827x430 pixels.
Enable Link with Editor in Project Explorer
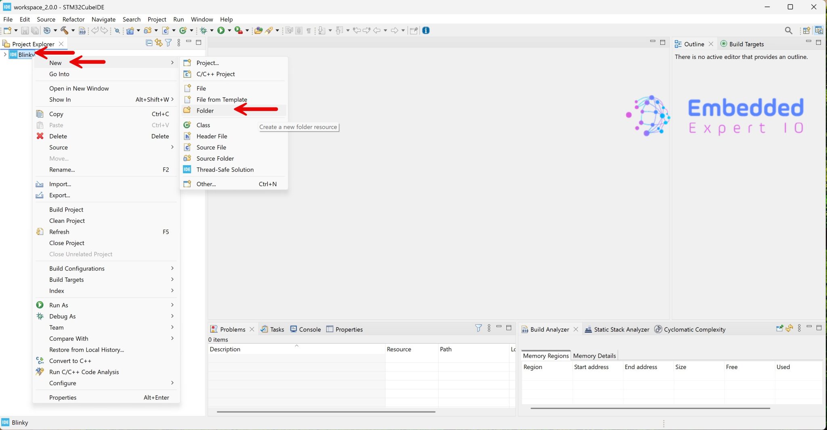[159, 43]
